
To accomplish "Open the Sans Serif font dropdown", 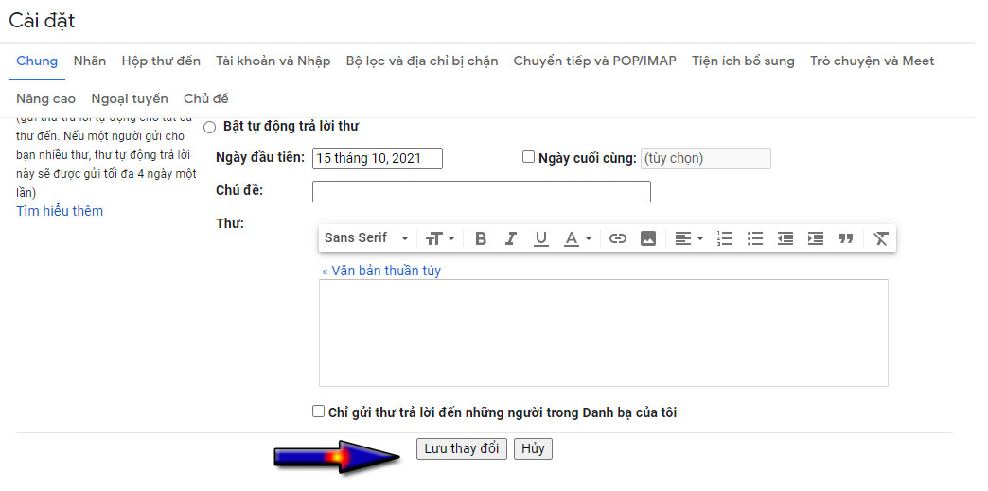I will coord(367,238).
